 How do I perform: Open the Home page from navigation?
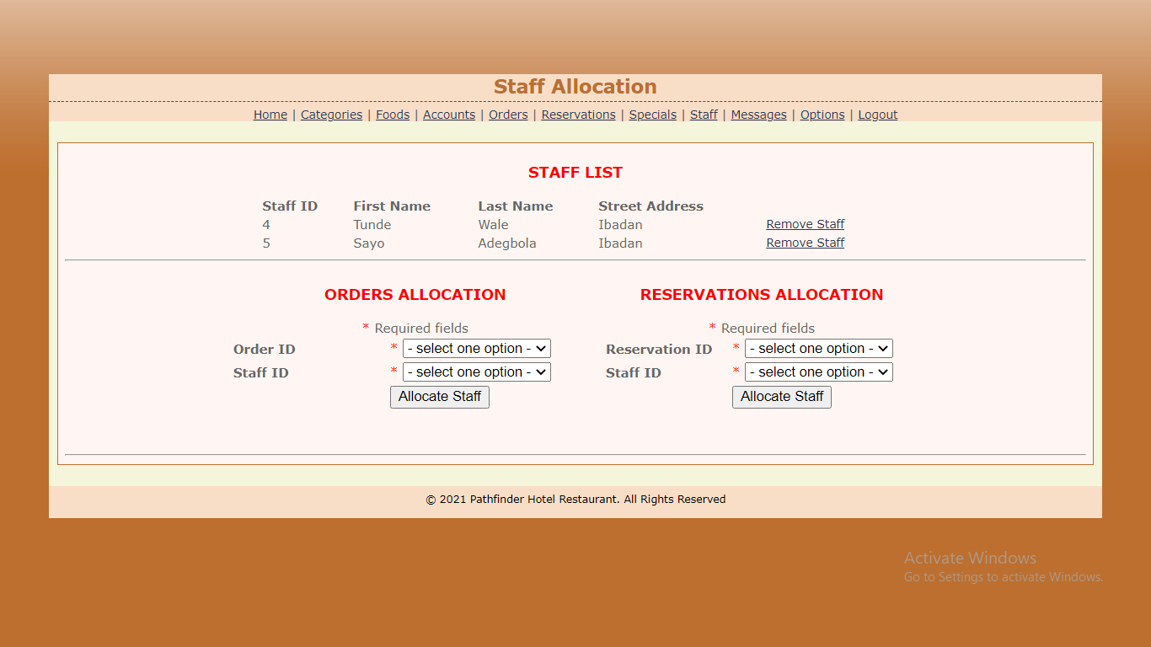click(270, 115)
